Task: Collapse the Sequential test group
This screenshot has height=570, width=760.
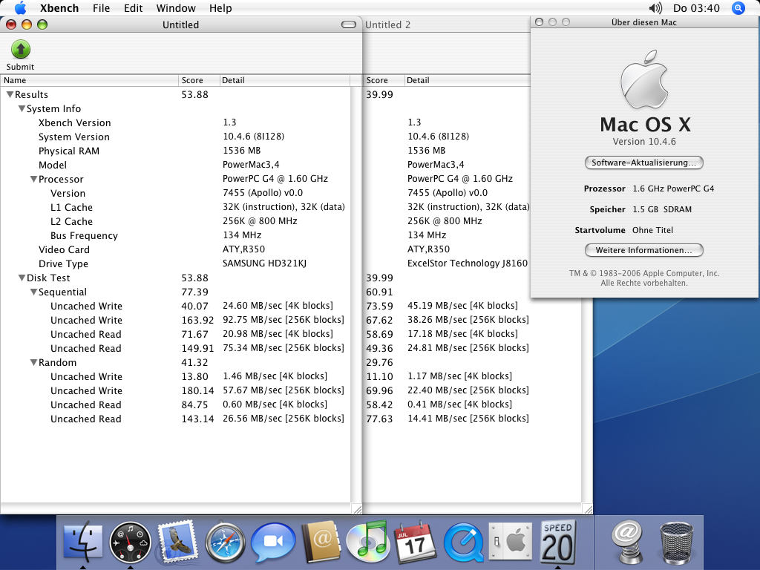Action: click(33, 292)
